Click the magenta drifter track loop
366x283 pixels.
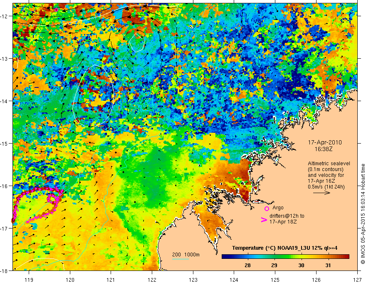[37, 204]
